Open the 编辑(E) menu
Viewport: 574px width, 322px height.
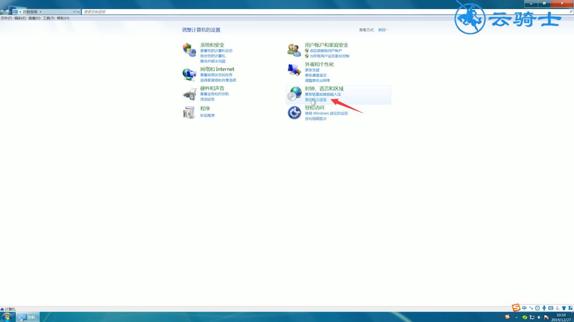(x=20, y=18)
